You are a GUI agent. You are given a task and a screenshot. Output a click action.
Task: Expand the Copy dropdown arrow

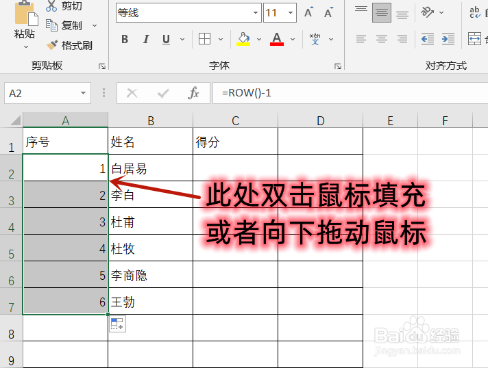(x=95, y=25)
